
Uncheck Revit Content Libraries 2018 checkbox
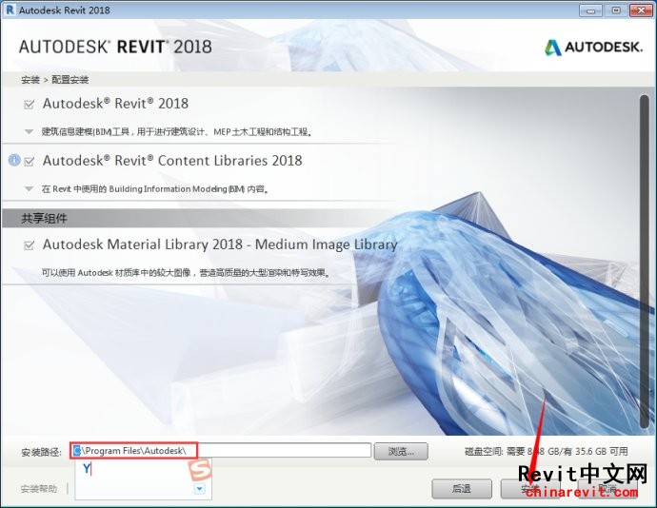pyautogui.click(x=29, y=161)
